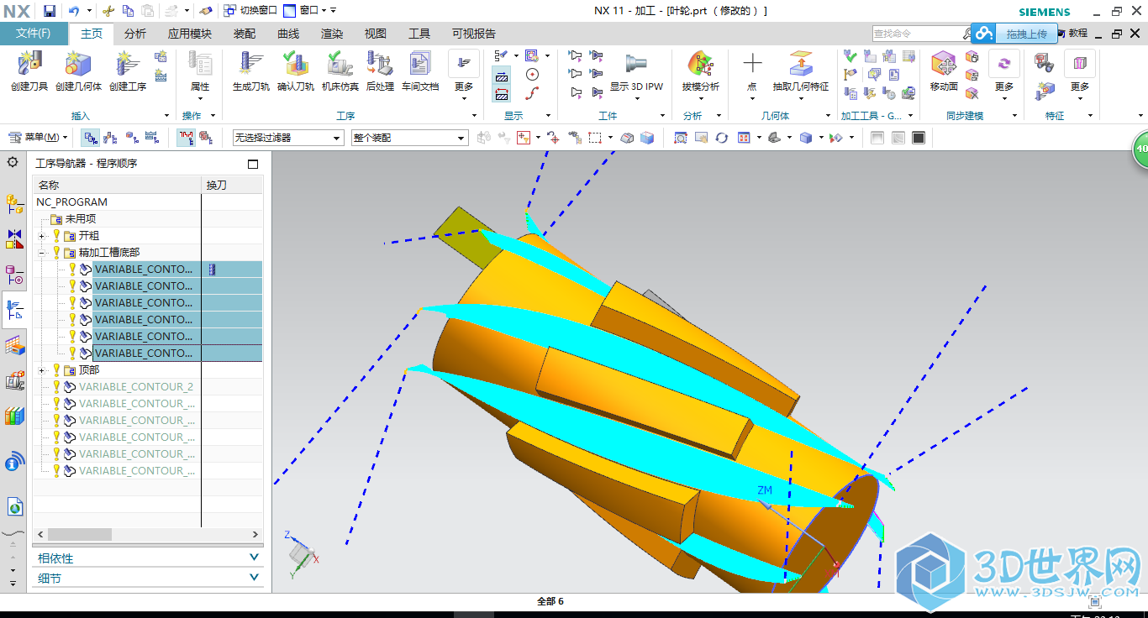This screenshot has width=1148, height=618.
Task: Click the Find Command search field
Action: (921, 34)
